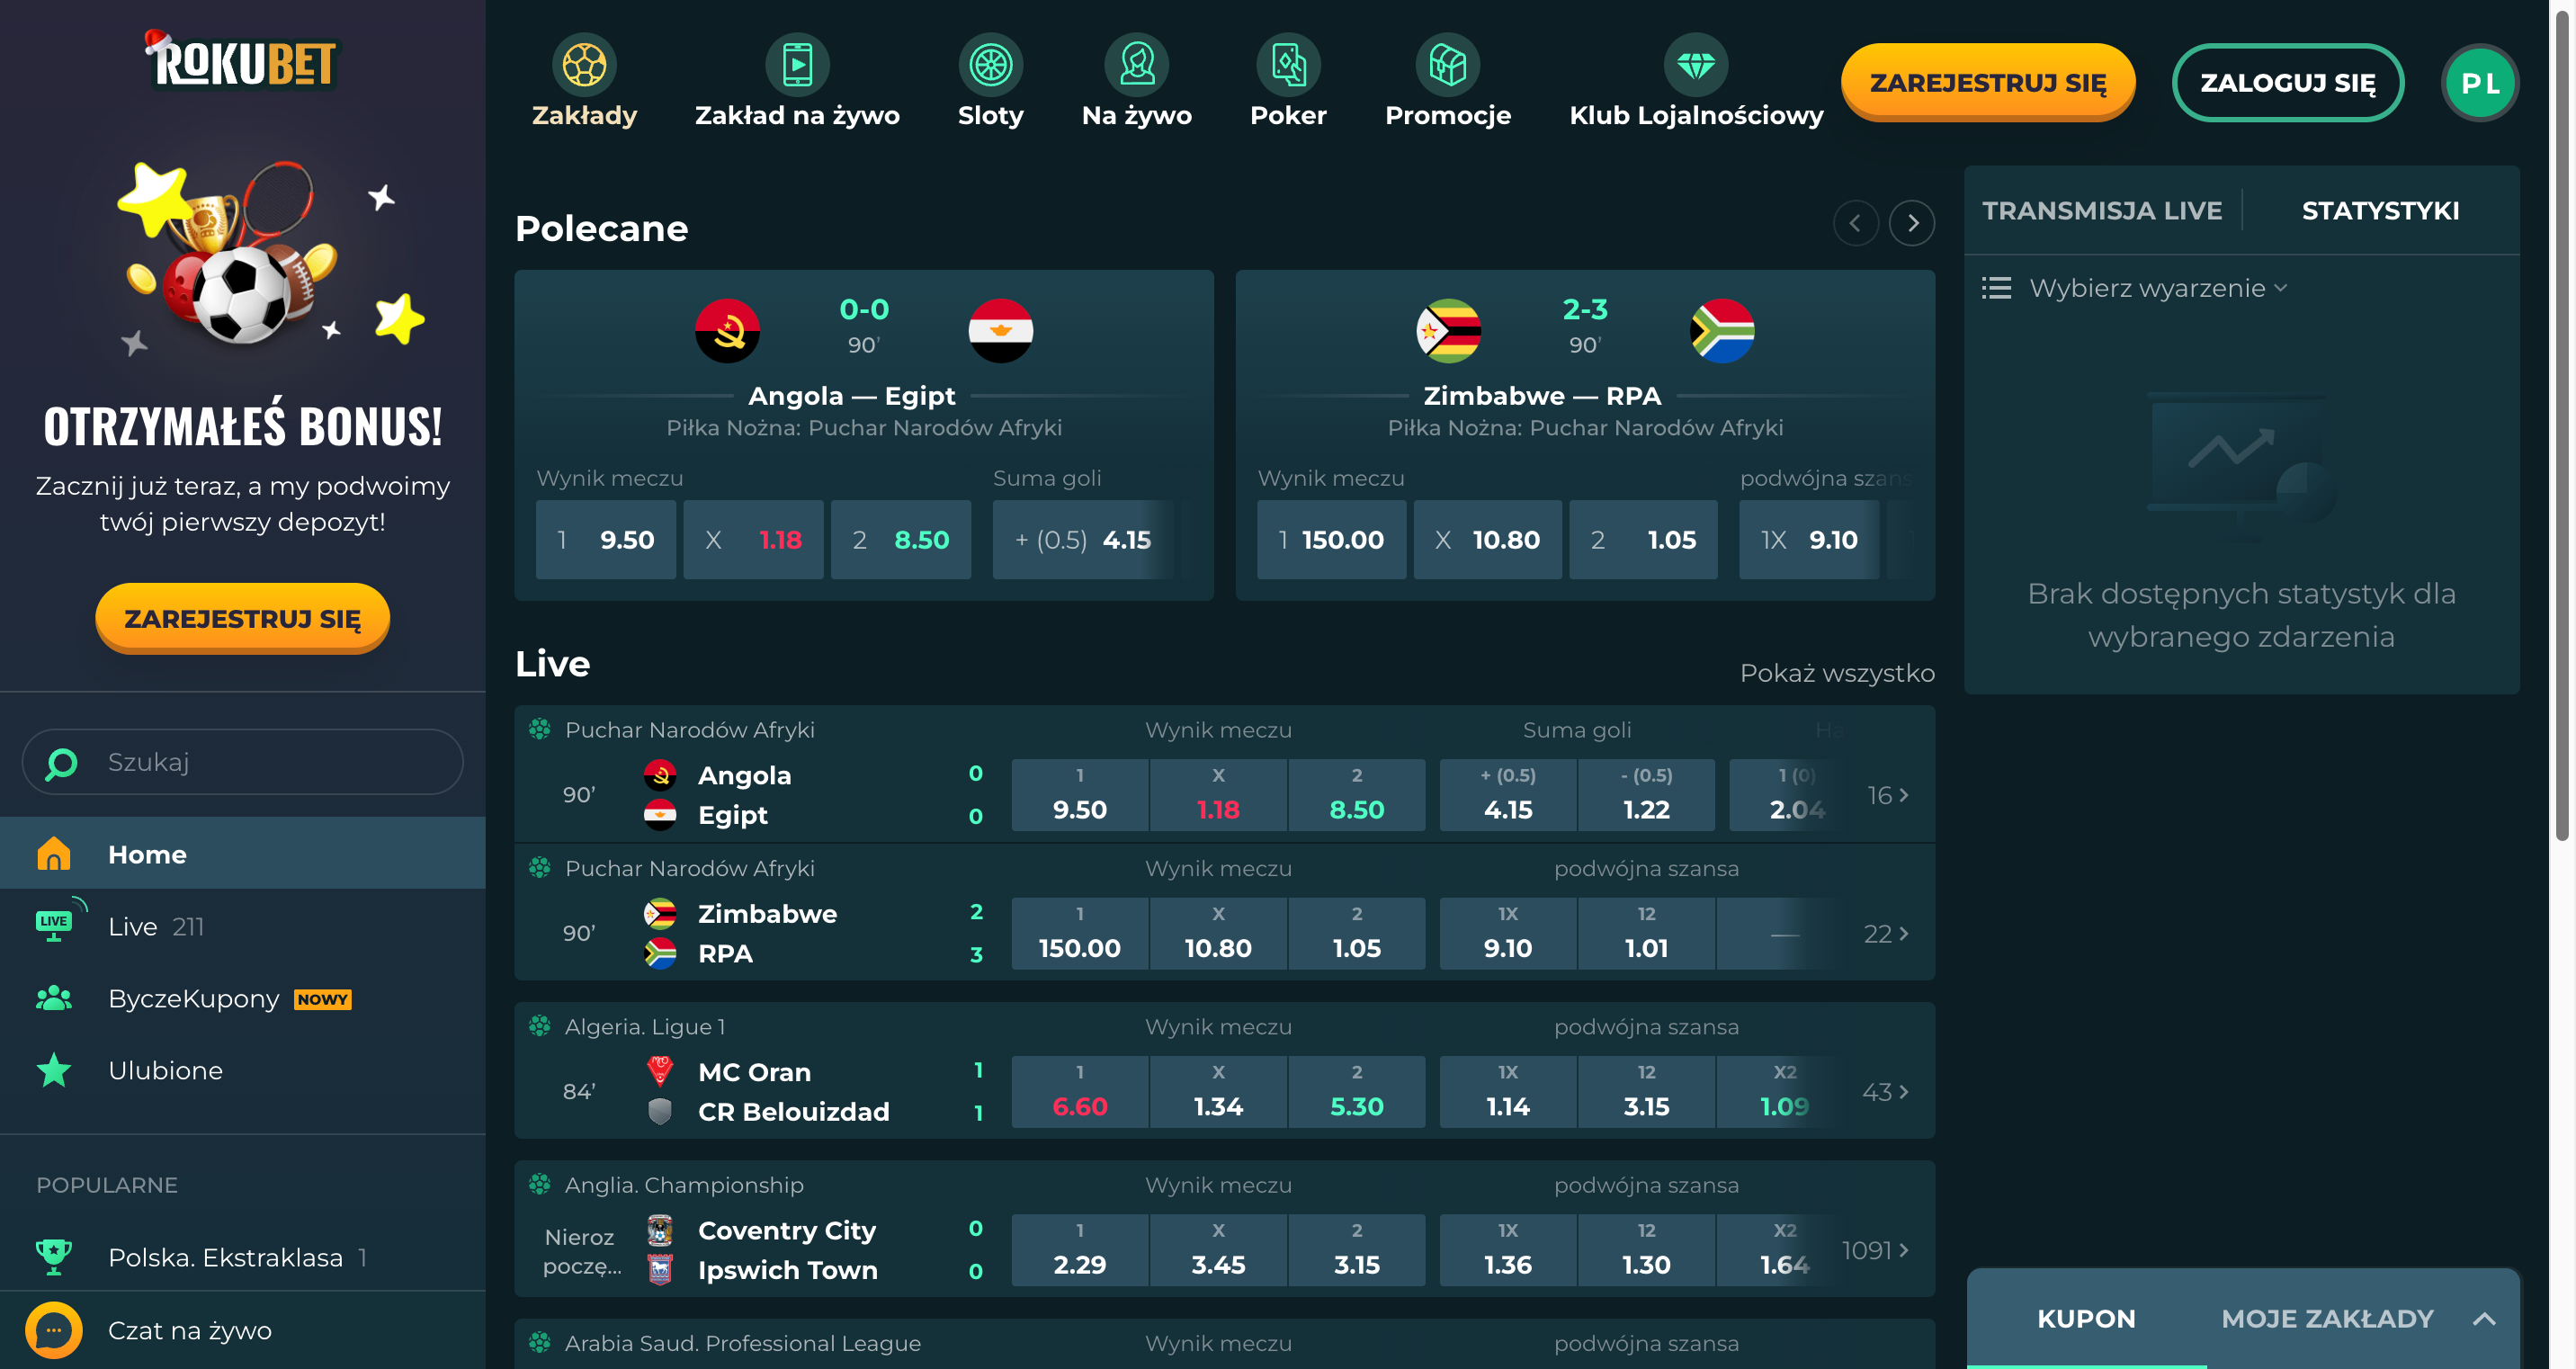Open Czat na żywo link
The image size is (2576, 1369).
coord(189,1330)
